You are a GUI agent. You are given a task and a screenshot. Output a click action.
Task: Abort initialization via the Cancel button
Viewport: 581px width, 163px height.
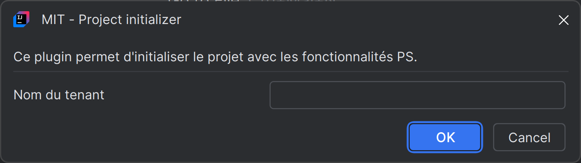tap(529, 137)
